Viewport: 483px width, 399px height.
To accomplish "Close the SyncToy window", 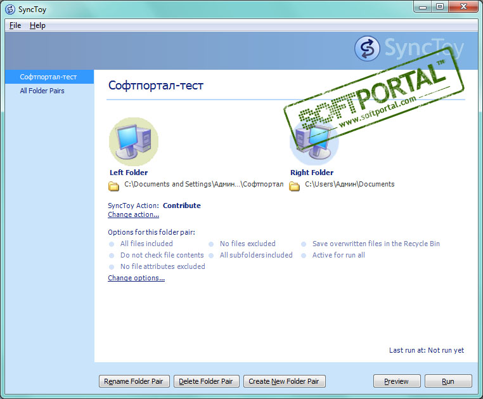I will [x=463, y=7].
